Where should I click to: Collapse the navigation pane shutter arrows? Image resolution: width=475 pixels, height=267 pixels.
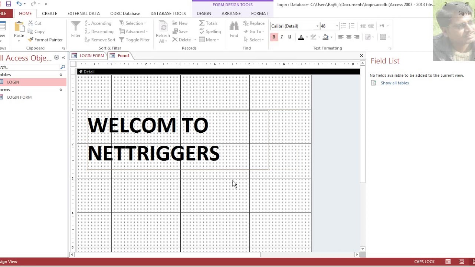coord(63,57)
